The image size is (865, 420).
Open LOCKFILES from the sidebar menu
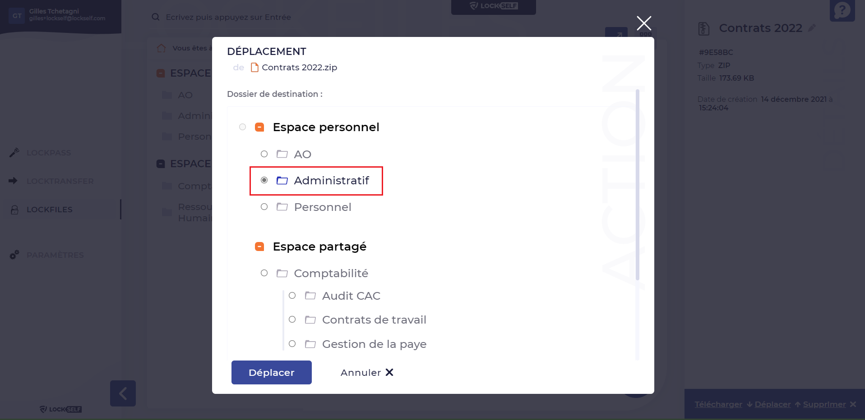coord(50,210)
